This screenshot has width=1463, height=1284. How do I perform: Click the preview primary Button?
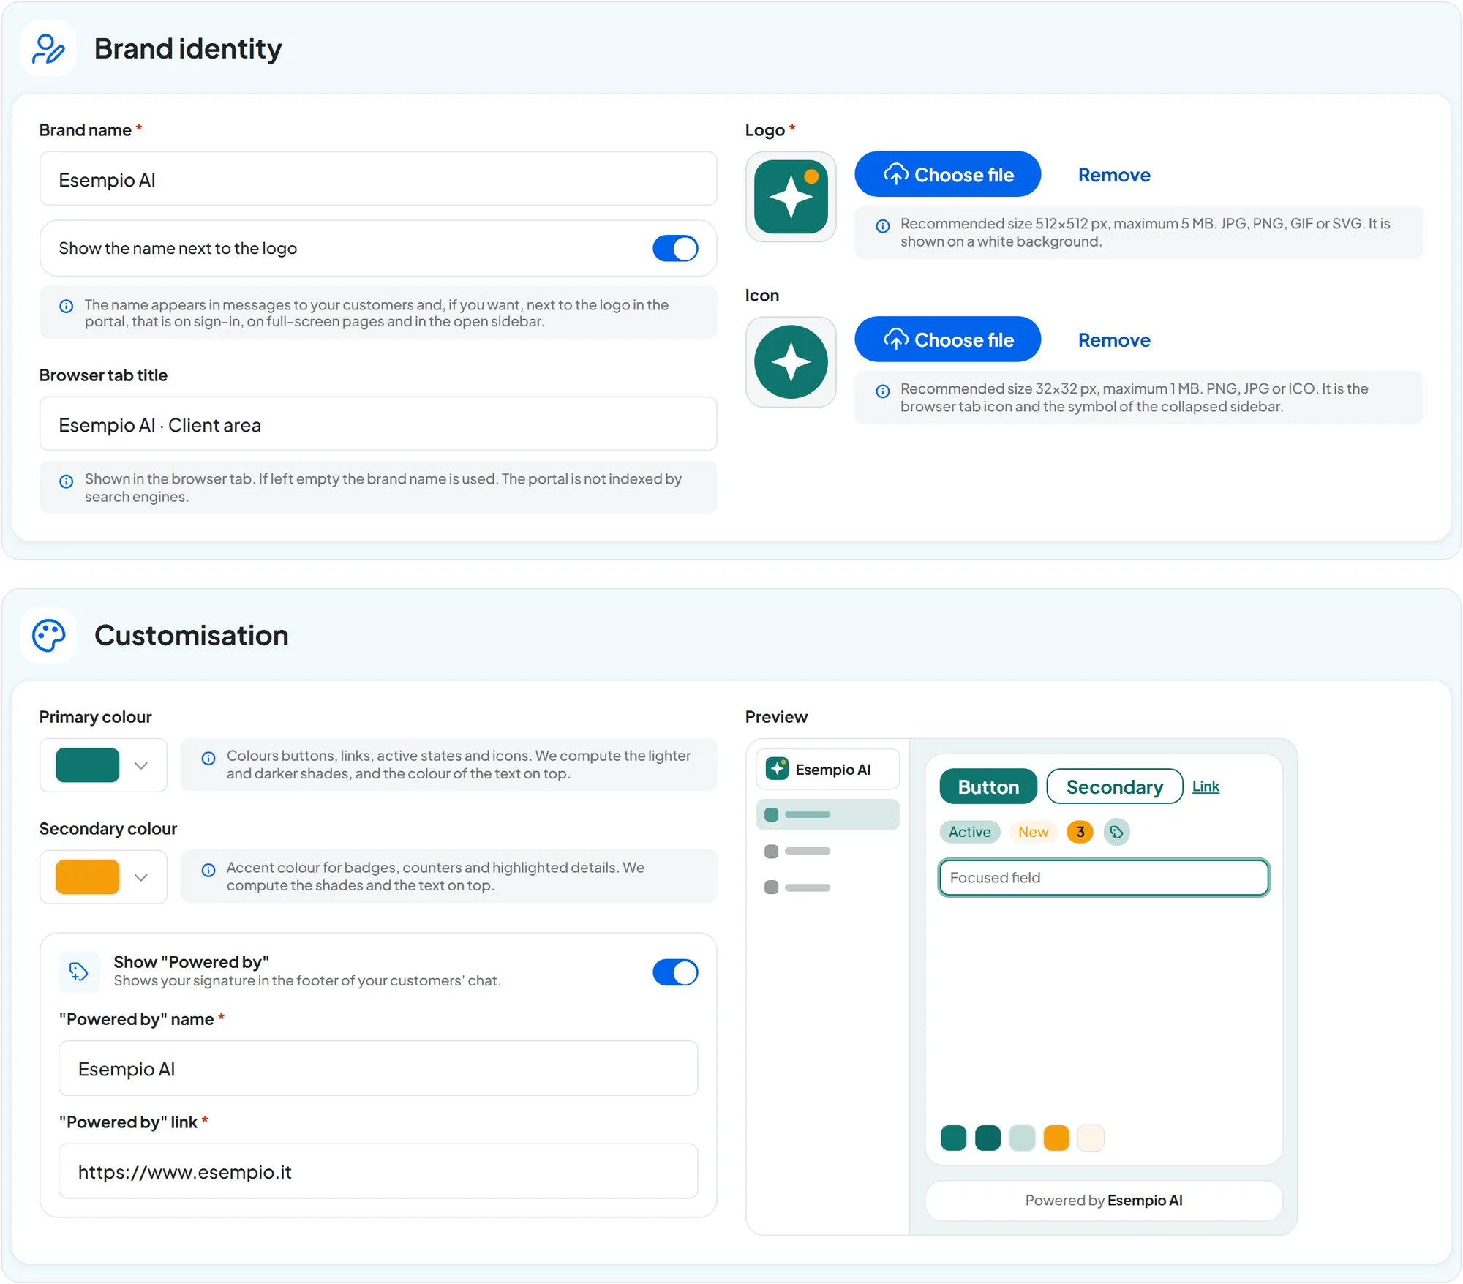[988, 786]
